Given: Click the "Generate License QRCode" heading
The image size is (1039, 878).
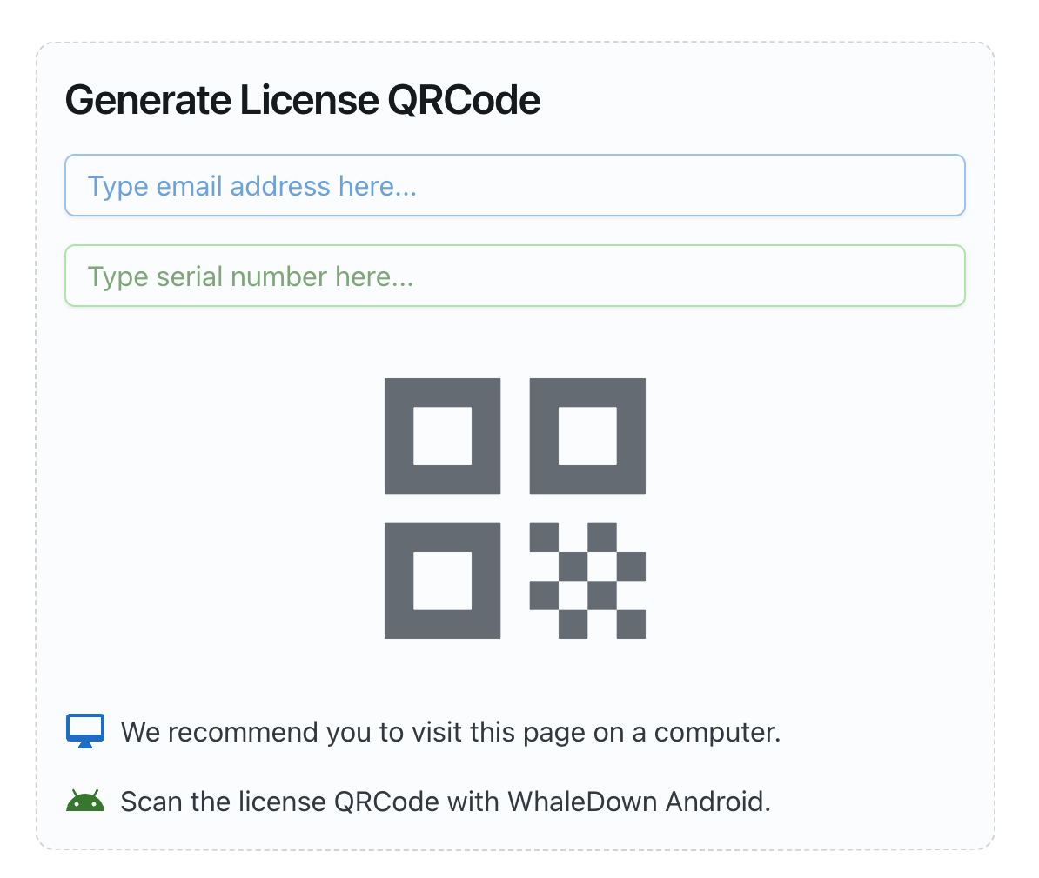Looking at the screenshot, I should (x=303, y=100).
